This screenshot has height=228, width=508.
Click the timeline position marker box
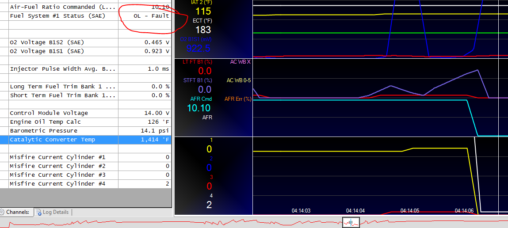(351, 222)
